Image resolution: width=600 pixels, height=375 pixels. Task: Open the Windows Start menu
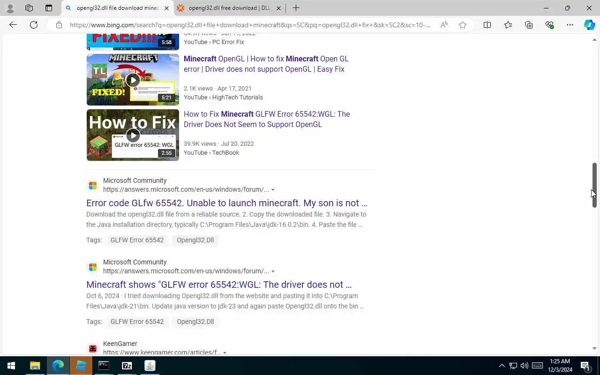click(x=11, y=366)
